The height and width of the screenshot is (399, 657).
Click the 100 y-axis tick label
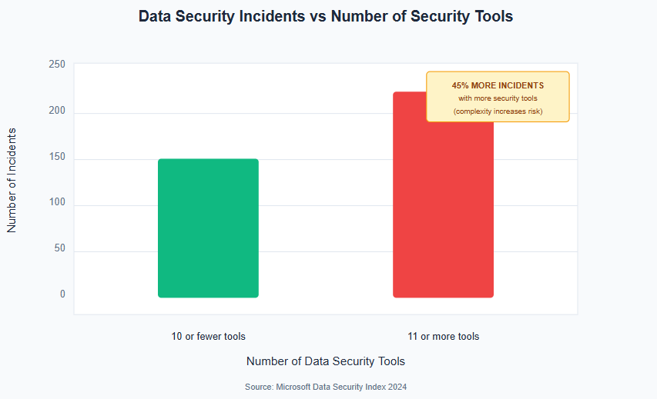[x=57, y=202]
